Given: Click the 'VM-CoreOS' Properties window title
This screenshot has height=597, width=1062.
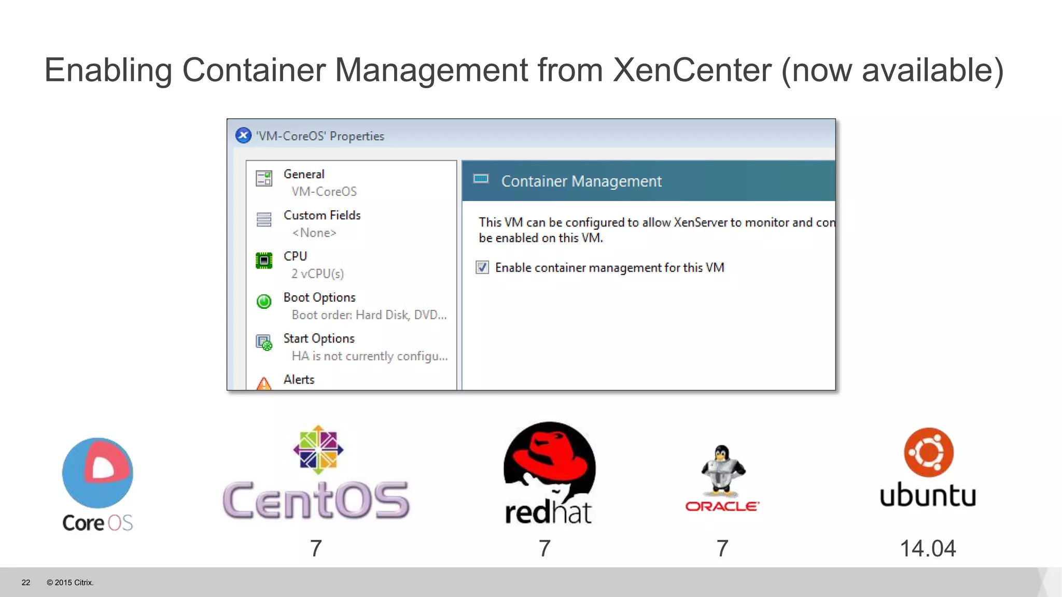Looking at the screenshot, I should click(320, 136).
